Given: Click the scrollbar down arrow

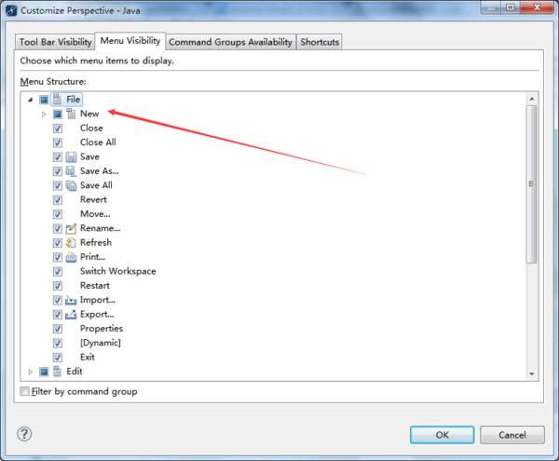Looking at the screenshot, I should point(532,373).
